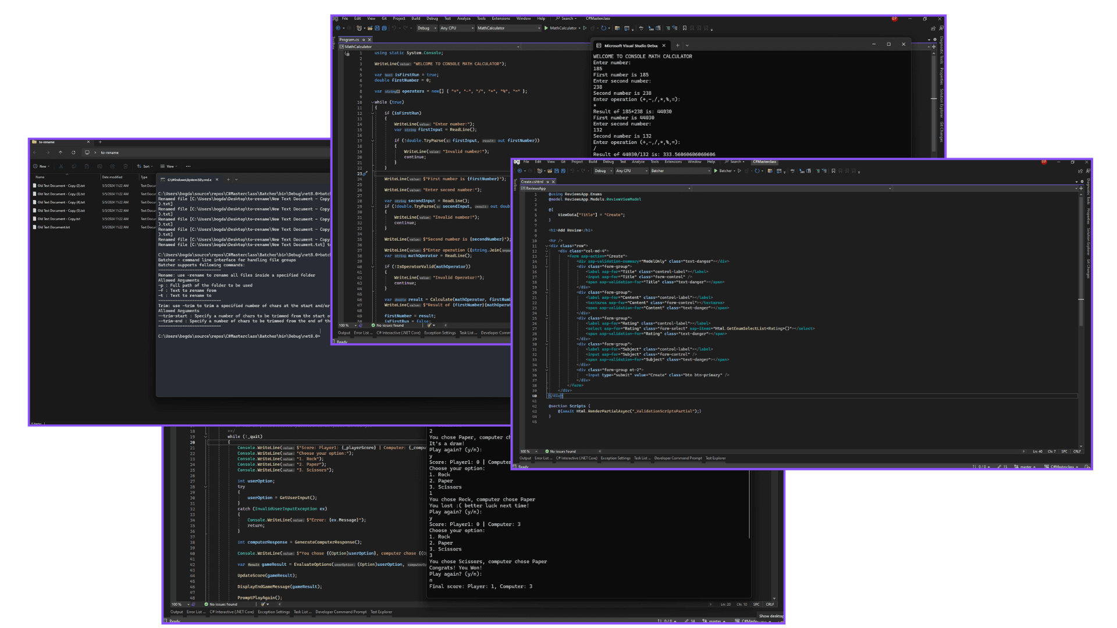Click the Delete trash icon in File Explorer
Screen dimensions: 1117x628
point(126,166)
